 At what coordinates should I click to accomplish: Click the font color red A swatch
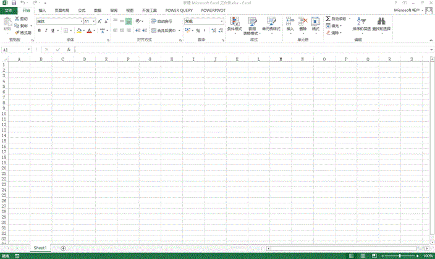[89, 30]
